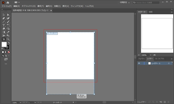Select the Eyedropper tool
174x104 pixels.
[x=8, y=32]
